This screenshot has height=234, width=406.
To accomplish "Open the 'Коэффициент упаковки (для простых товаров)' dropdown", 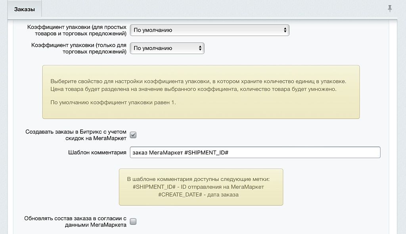I will [210, 30].
